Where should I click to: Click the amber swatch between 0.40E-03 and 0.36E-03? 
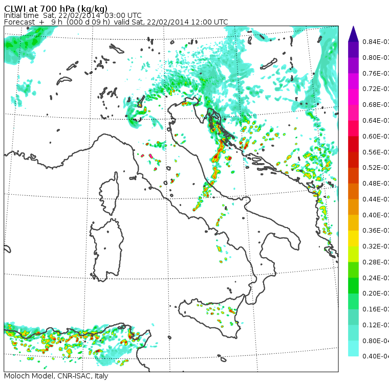click(354, 223)
